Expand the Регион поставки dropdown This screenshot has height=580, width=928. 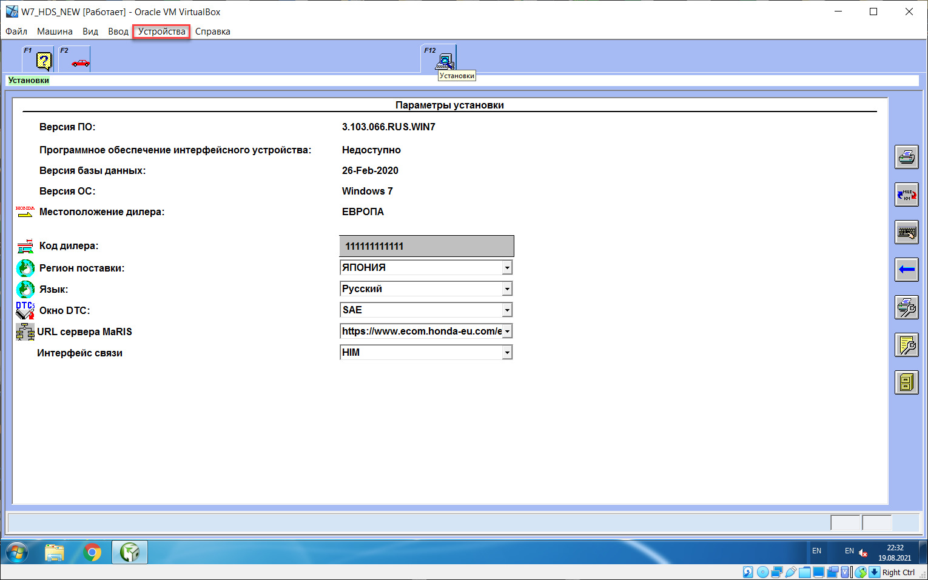point(507,267)
